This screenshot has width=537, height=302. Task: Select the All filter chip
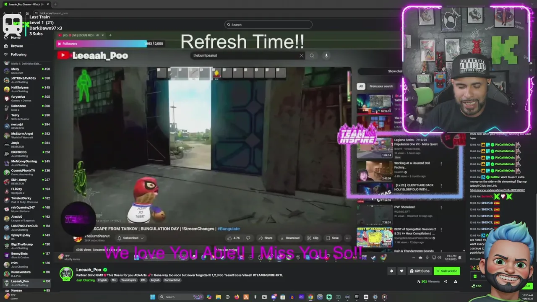pos(361,86)
